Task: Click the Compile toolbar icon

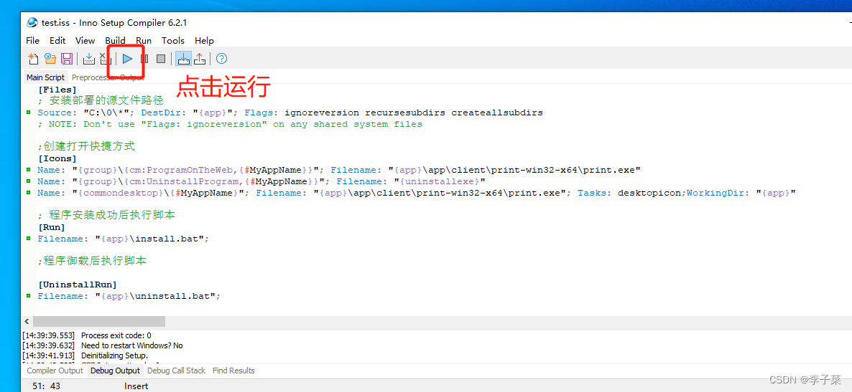Action: click(x=89, y=59)
